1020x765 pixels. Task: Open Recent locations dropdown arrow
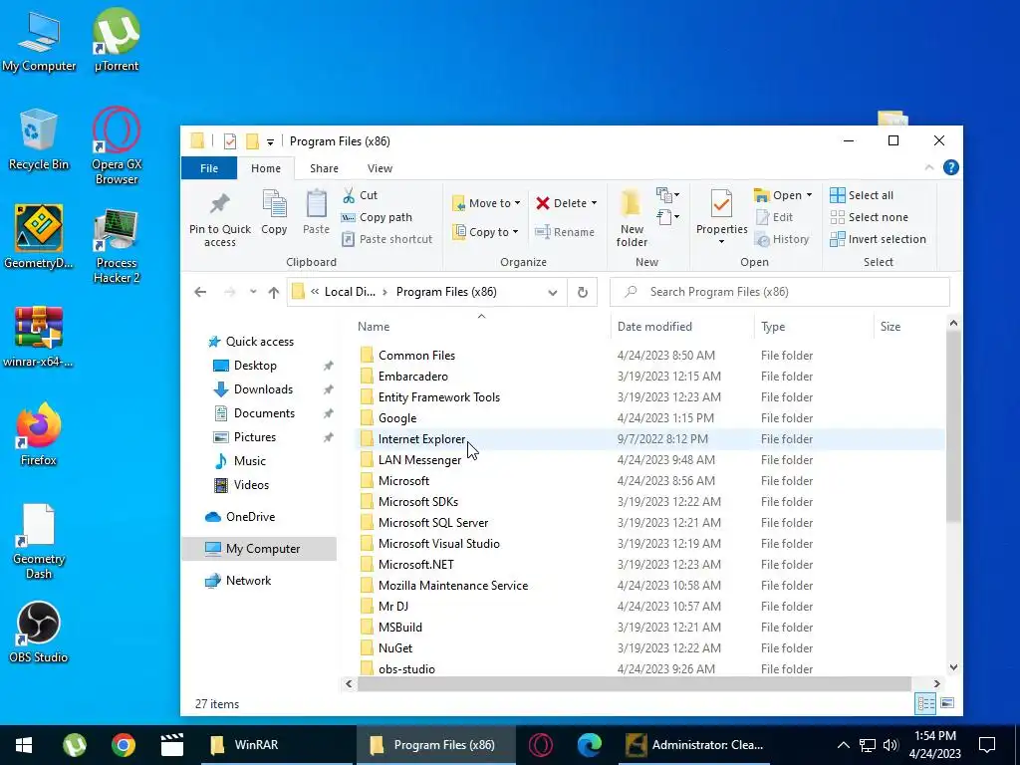(x=253, y=292)
